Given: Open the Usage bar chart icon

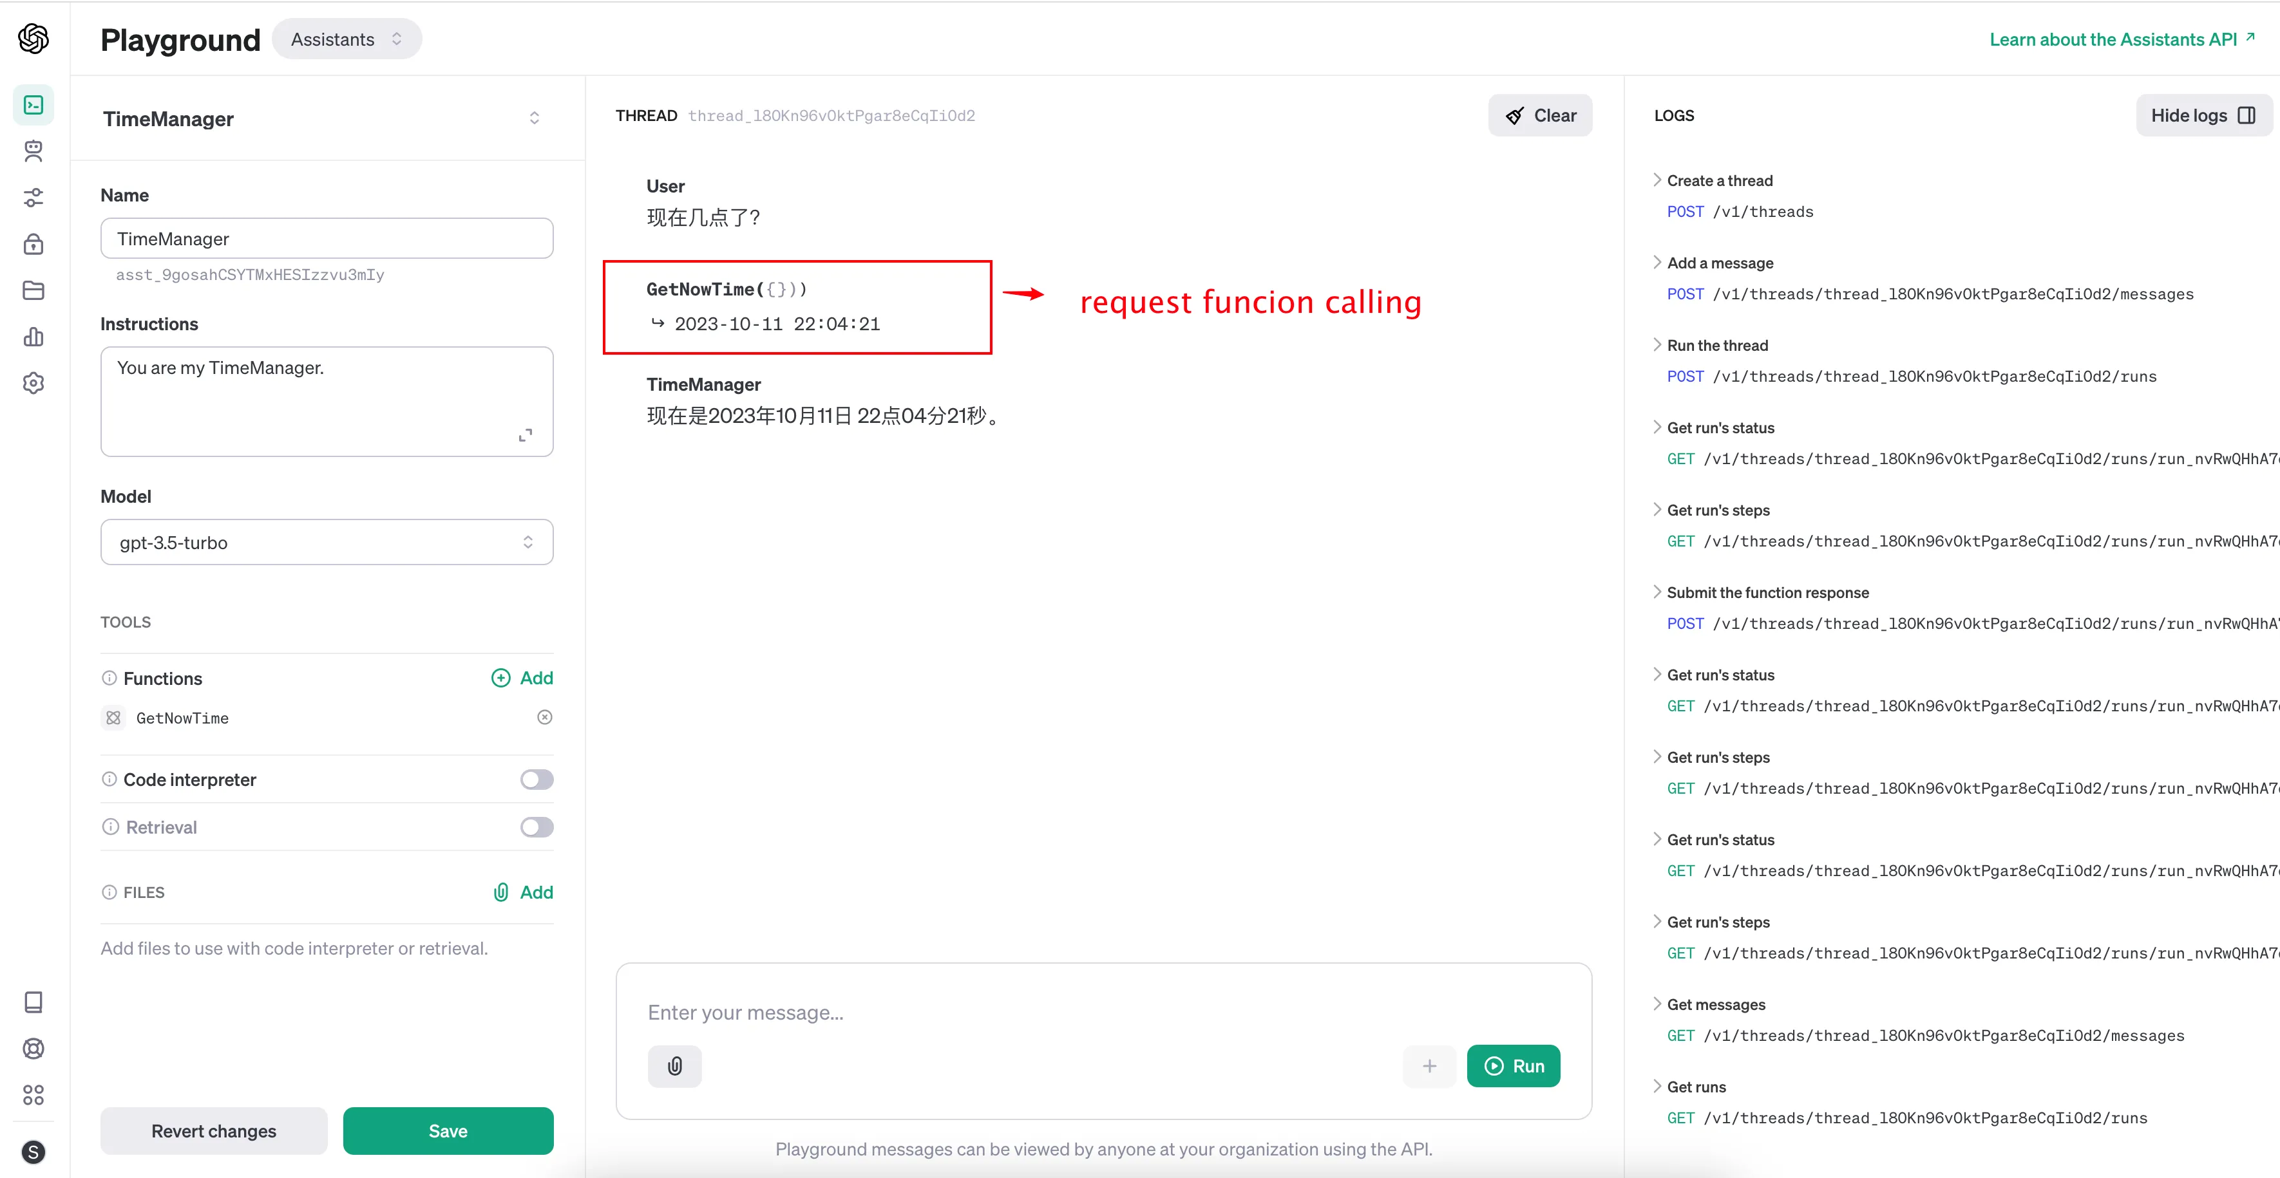Looking at the screenshot, I should point(33,337).
